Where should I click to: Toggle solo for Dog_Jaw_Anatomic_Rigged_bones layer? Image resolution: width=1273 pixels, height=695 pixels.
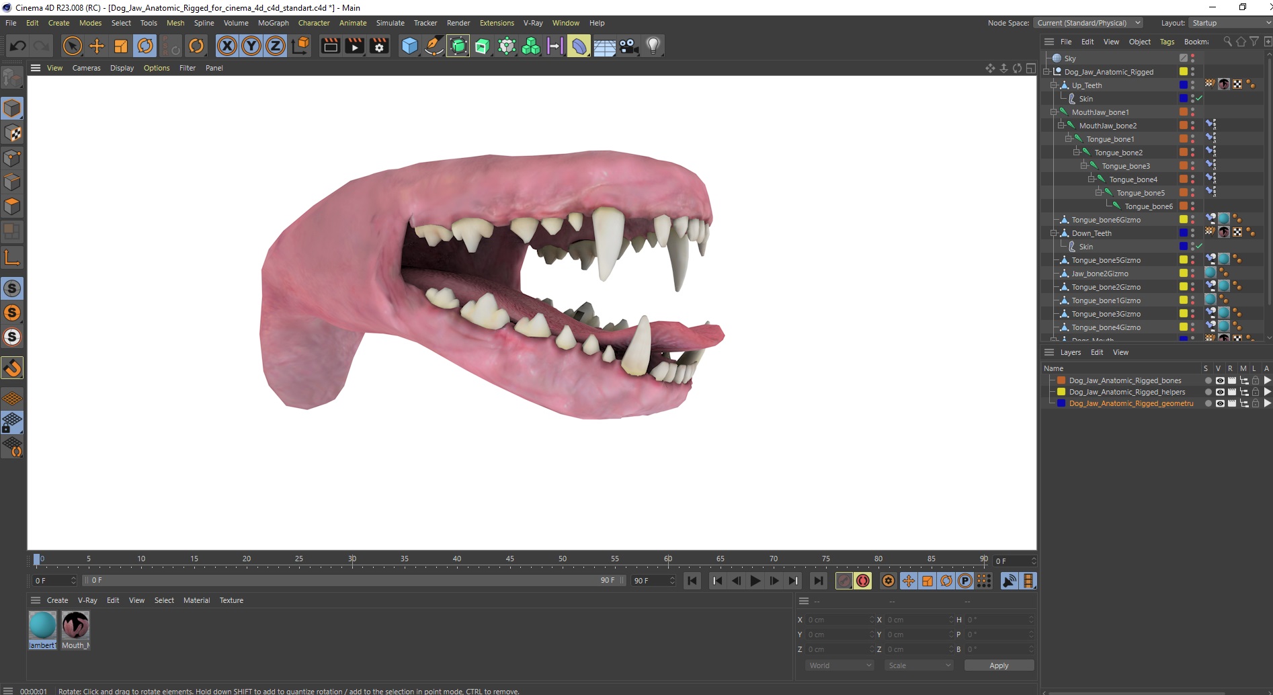[x=1208, y=380]
